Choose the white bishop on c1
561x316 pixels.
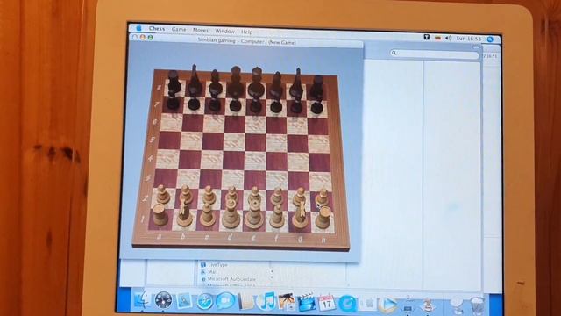coord(208,214)
